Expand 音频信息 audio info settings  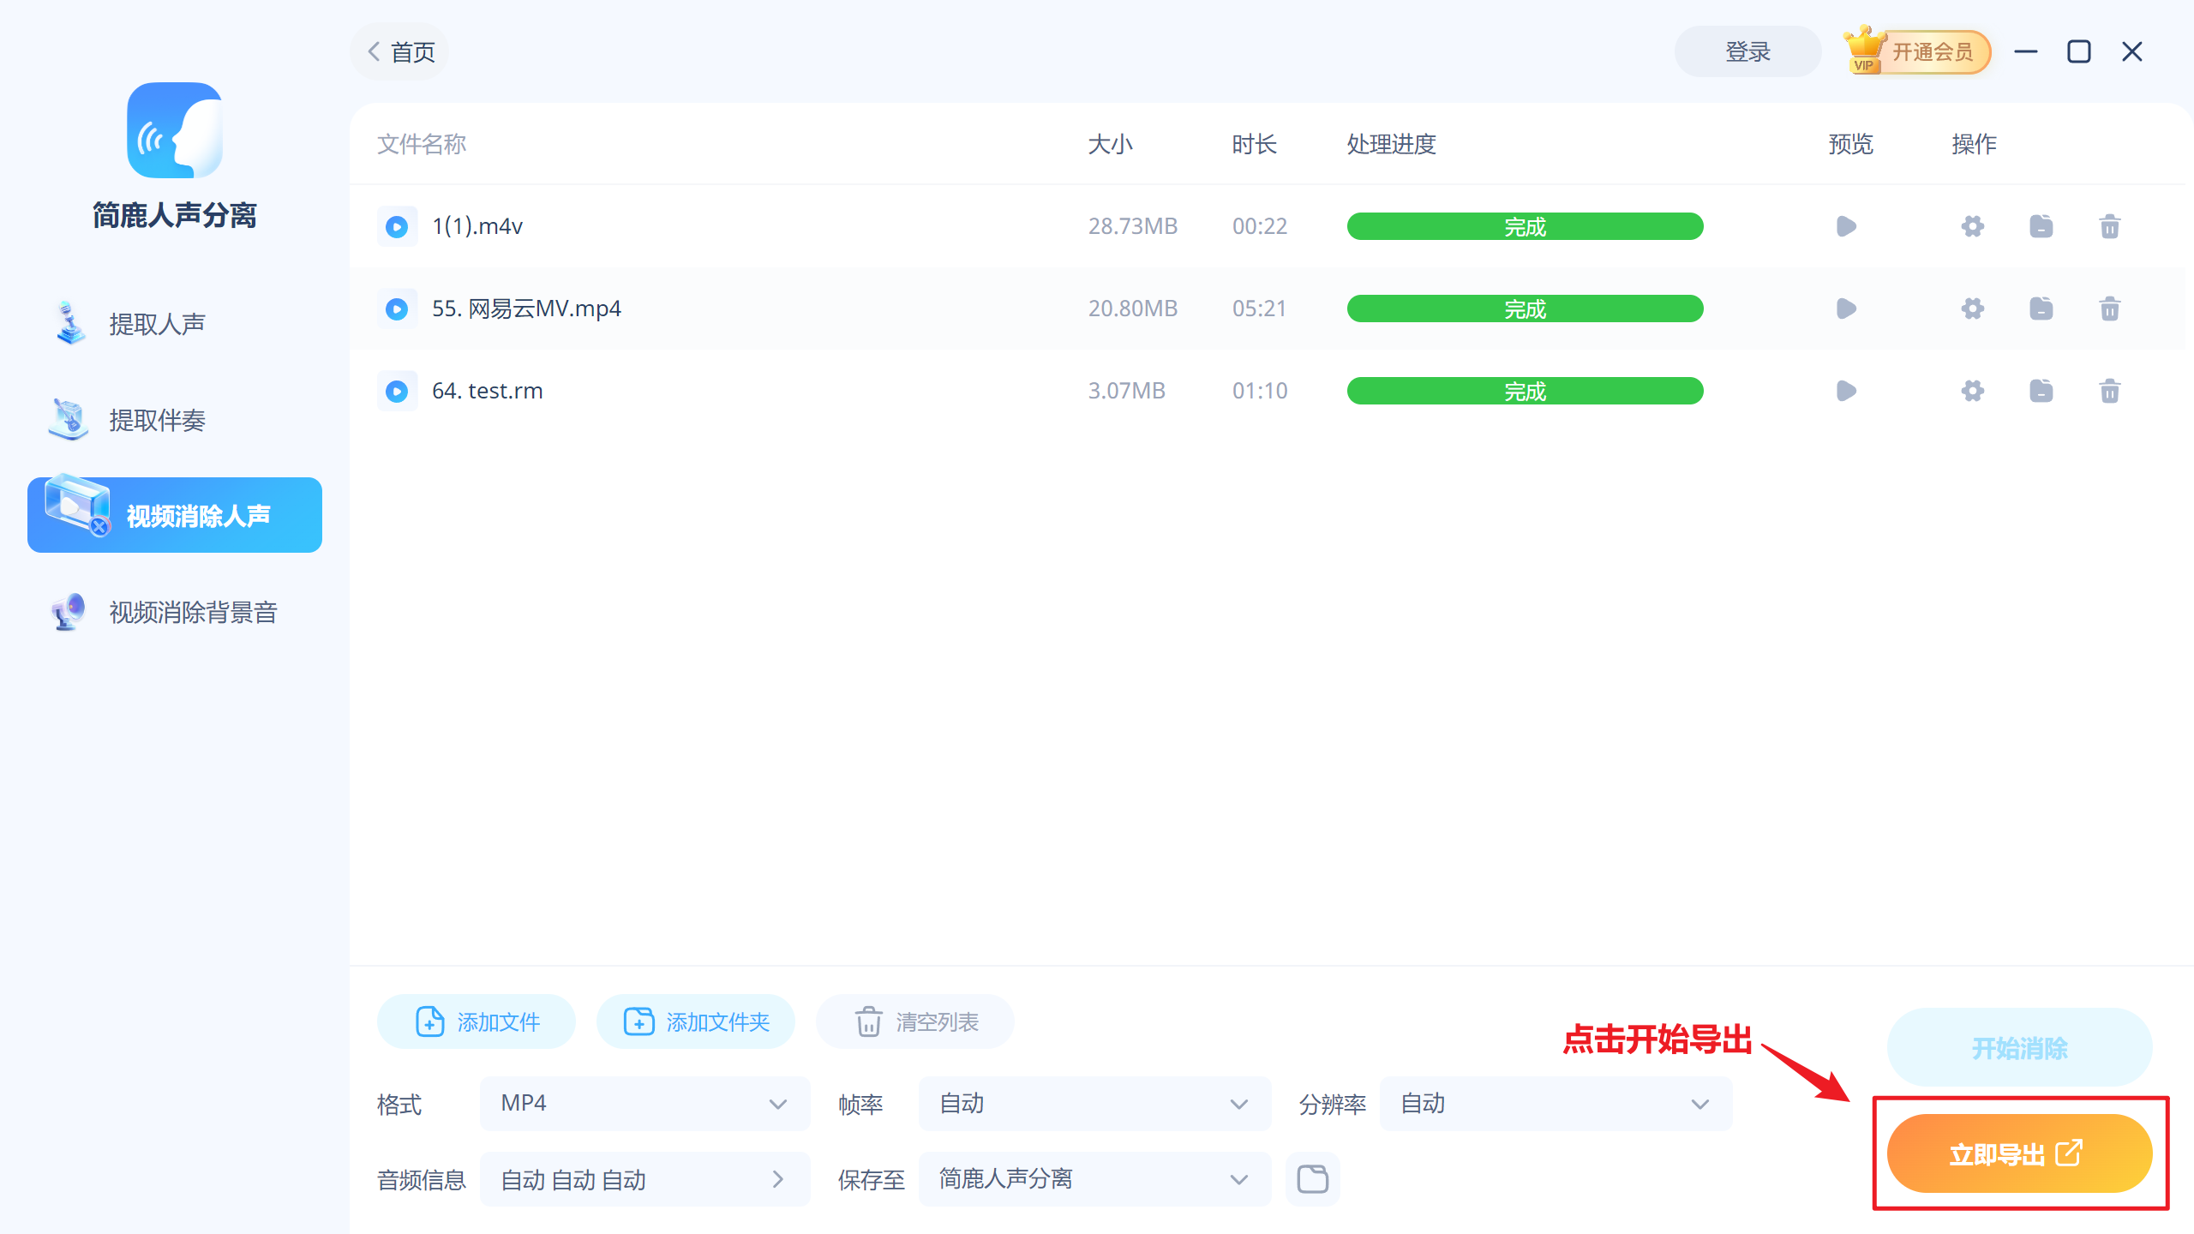pos(644,1179)
